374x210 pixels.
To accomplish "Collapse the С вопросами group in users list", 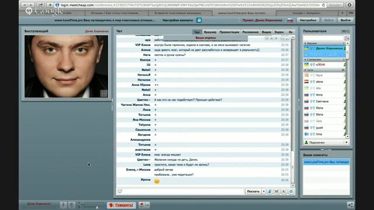I will pos(305,60).
